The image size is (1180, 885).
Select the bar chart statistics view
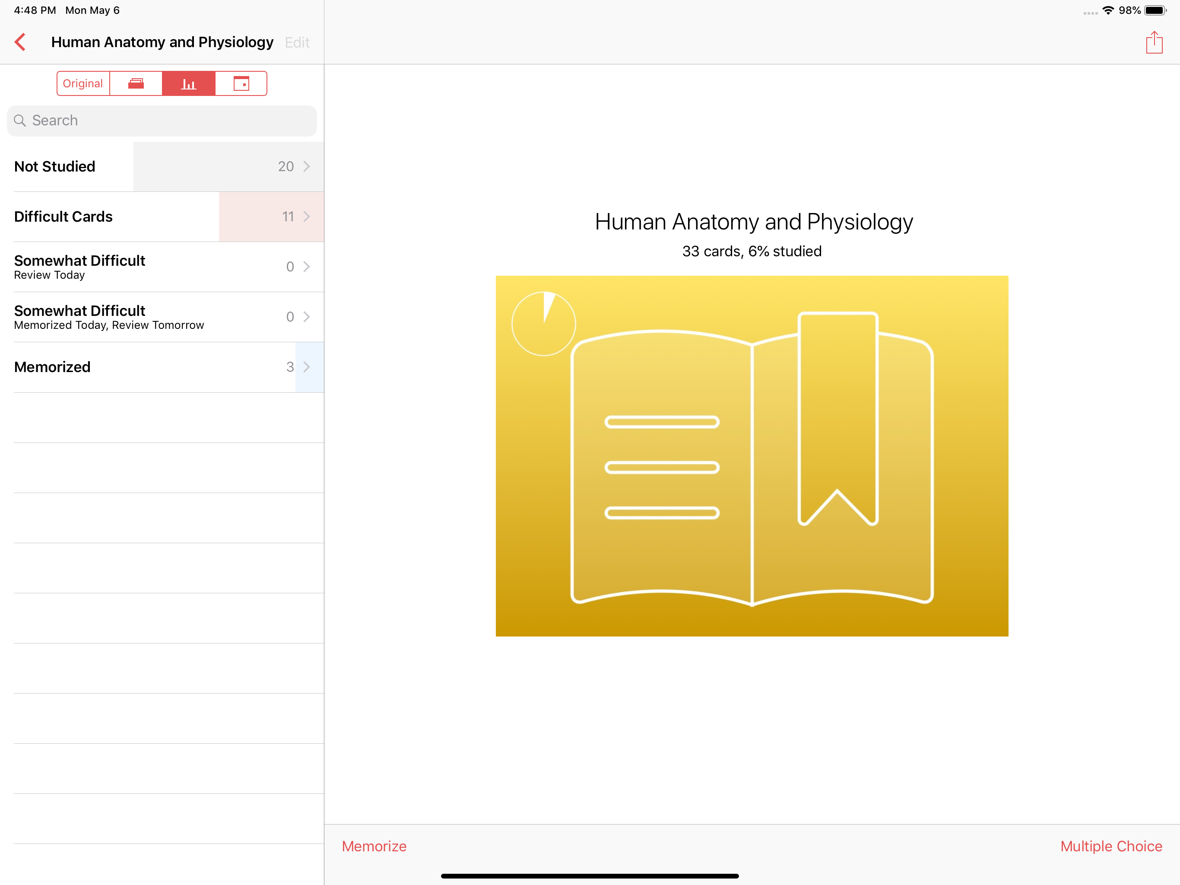[188, 83]
